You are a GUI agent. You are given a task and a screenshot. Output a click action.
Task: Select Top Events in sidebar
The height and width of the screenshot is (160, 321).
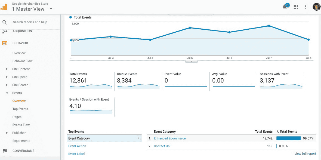[x=20, y=109]
